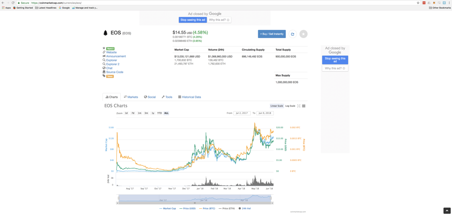Toggle Price (ETH) series in legend
The image size is (452, 216).
[227, 208]
